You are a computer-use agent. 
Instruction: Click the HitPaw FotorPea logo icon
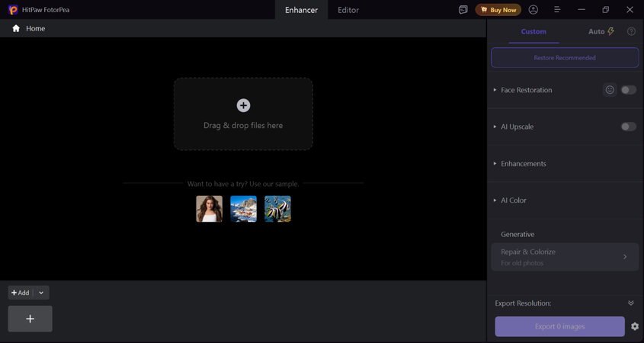click(x=13, y=10)
